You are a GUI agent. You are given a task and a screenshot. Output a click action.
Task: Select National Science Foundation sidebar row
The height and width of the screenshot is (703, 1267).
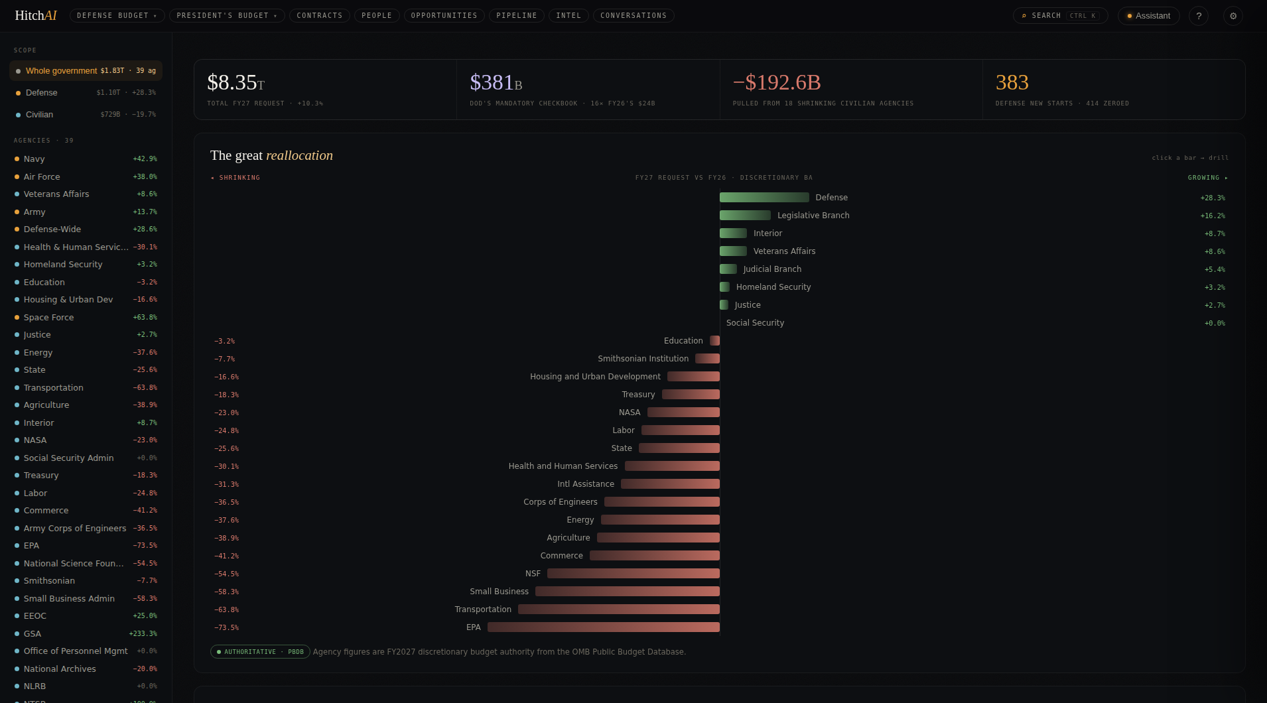pyautogui.click(x=86, y=564)
